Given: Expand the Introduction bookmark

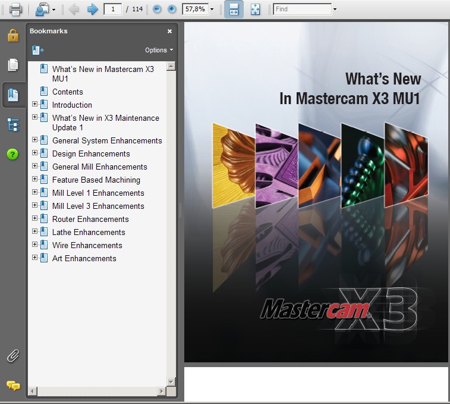Looking at the screenshot, I should coord(34,104).
